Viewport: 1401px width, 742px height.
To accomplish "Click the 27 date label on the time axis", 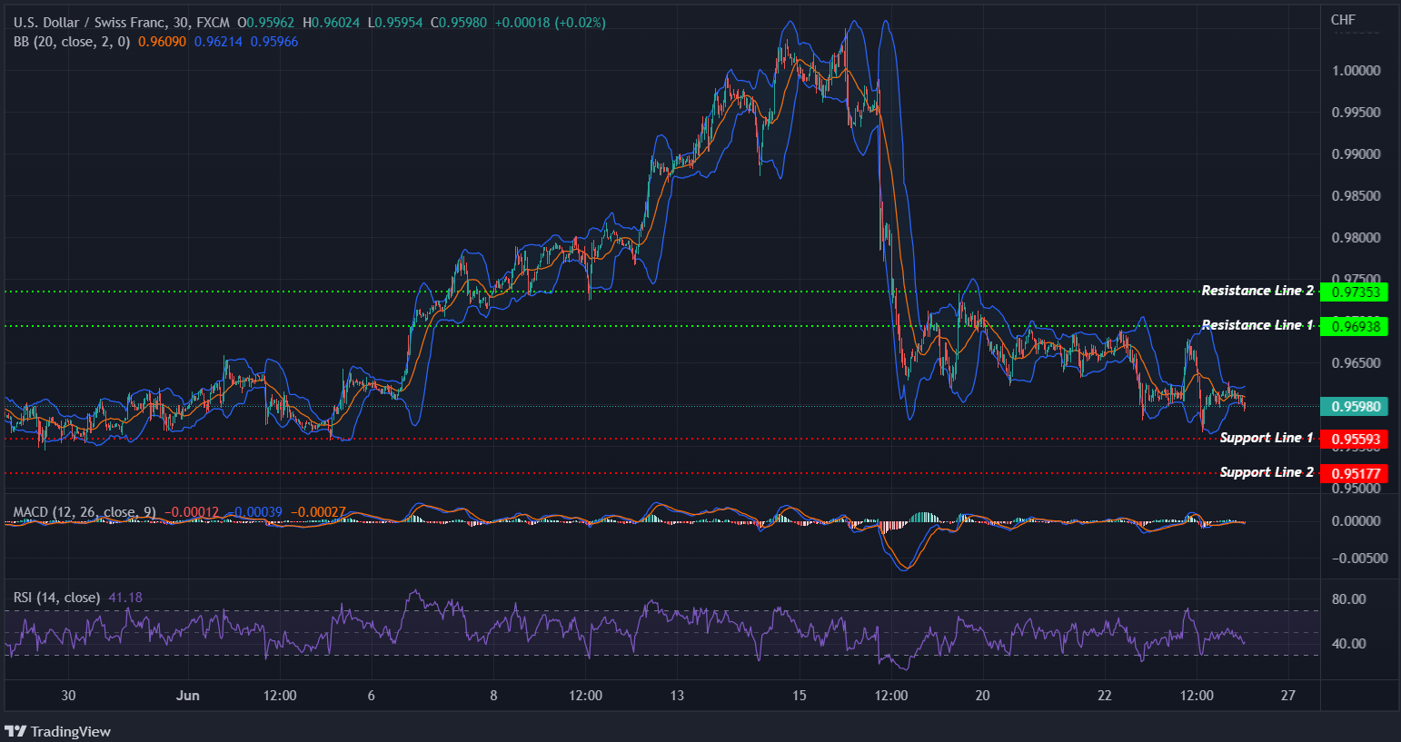I will point(1287,696).
